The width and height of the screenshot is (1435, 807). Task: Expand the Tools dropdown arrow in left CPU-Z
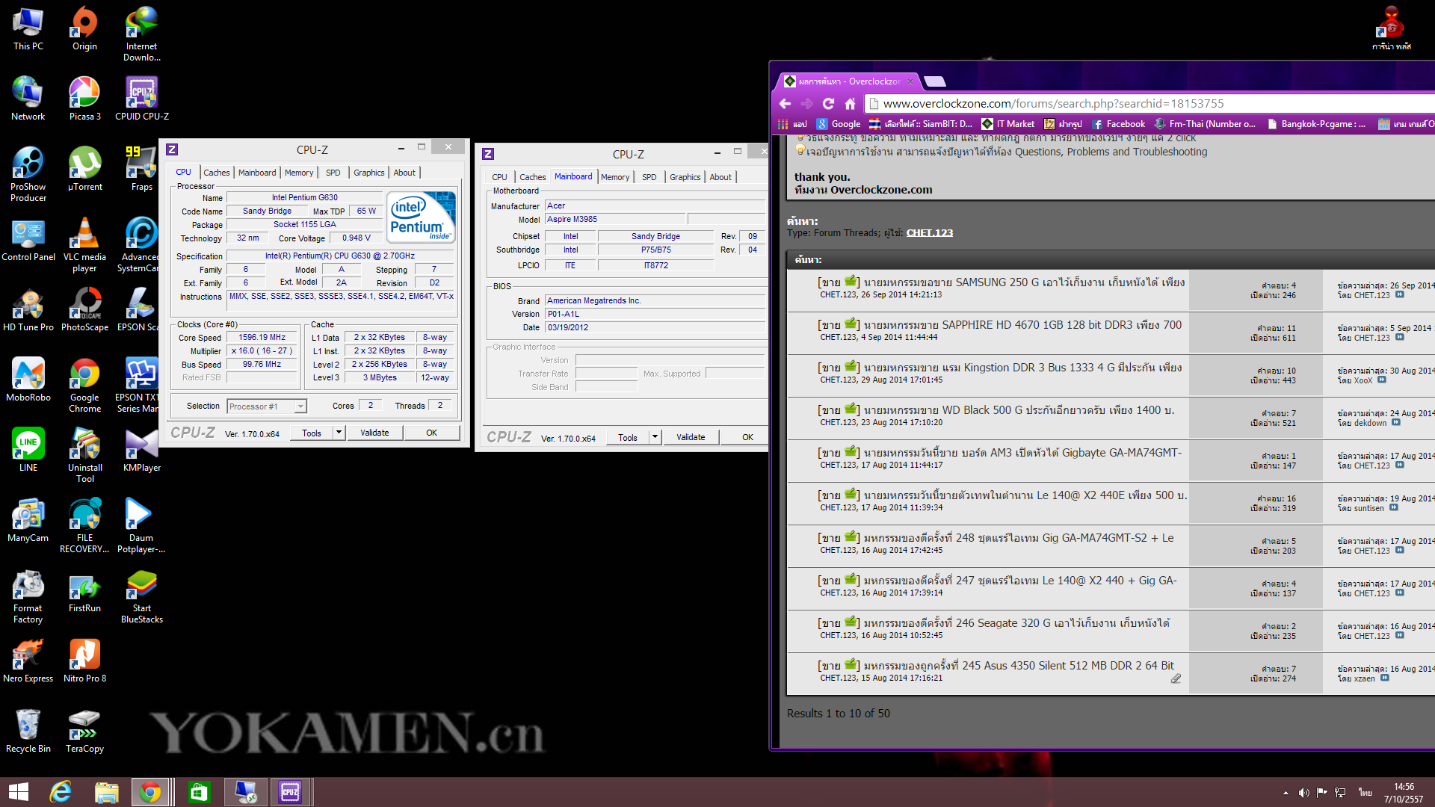click(339, 433)
